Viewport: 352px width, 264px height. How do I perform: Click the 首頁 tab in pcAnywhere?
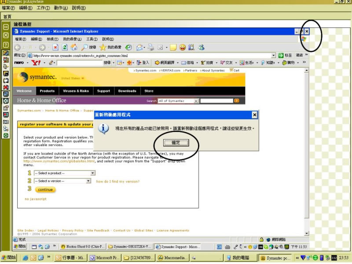[x=7, y=17]
